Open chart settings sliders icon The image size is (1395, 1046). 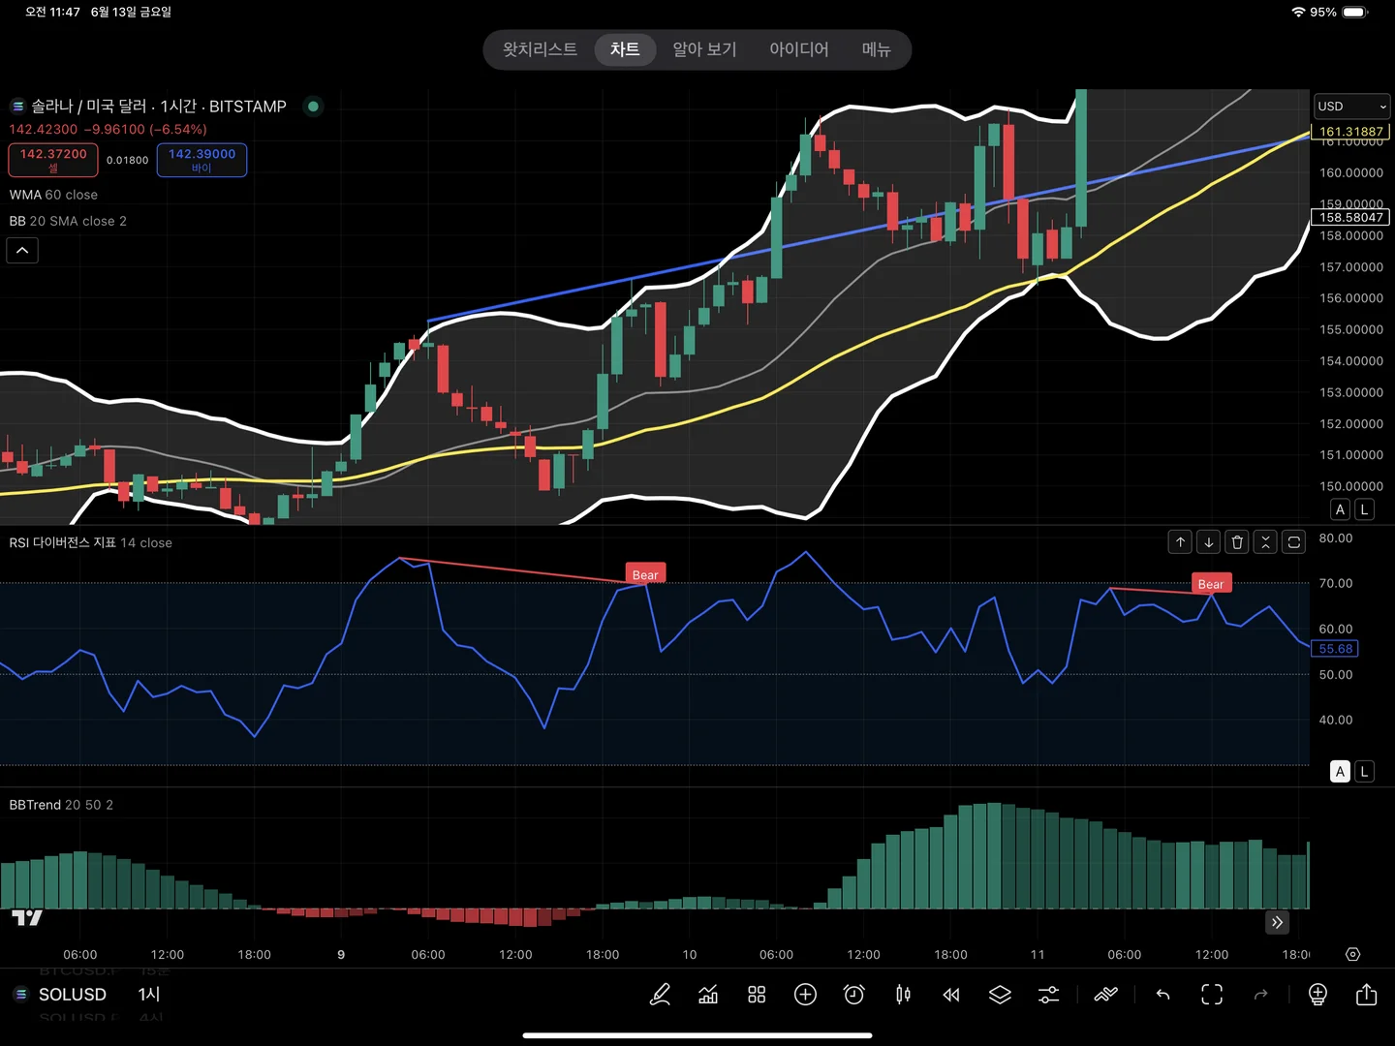1048,995
